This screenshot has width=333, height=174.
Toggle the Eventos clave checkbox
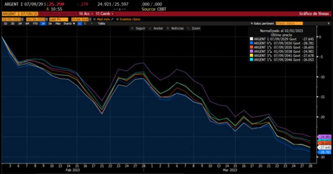click(x=118, y=19)
